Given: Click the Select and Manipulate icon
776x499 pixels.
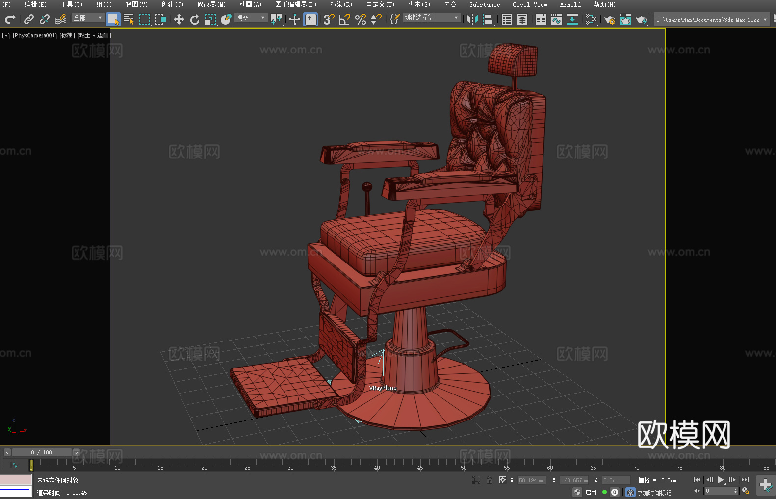Looking at the screenshot, I should [x=295, y=19].
